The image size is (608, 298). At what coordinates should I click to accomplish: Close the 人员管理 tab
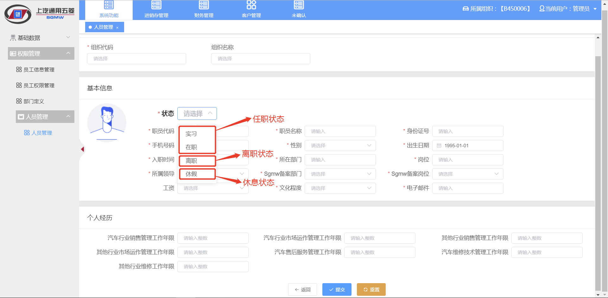[x=117, y=27]
